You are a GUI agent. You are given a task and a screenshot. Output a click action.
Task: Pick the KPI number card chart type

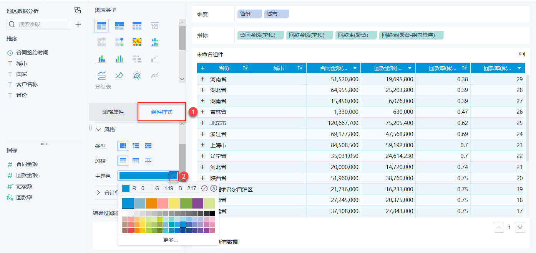coord(154,26)
